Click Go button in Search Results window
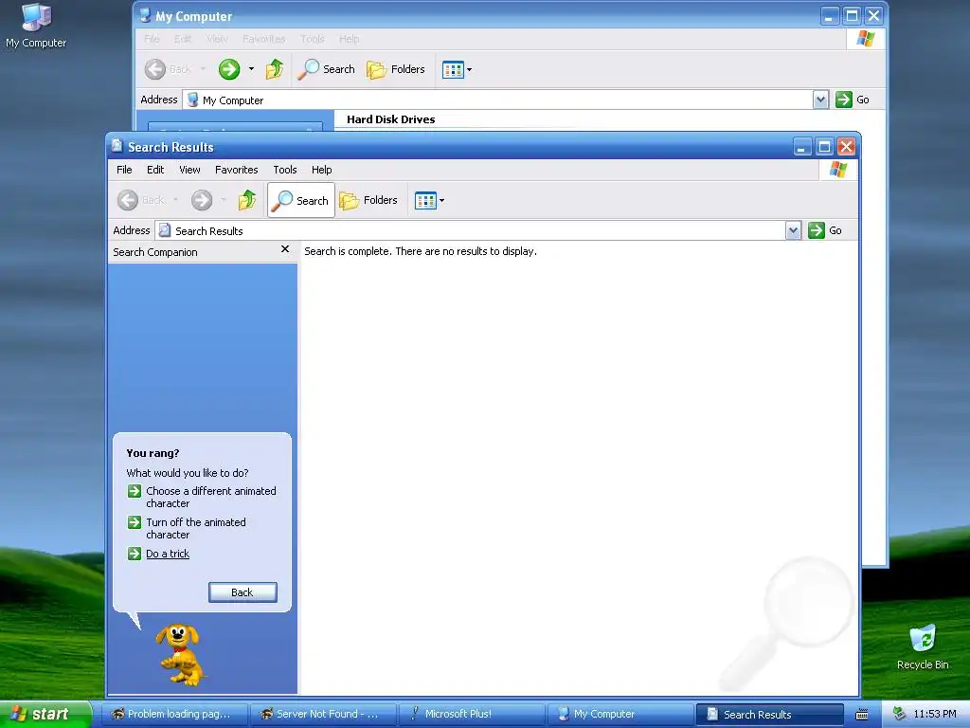 click(x=825, y=230)
